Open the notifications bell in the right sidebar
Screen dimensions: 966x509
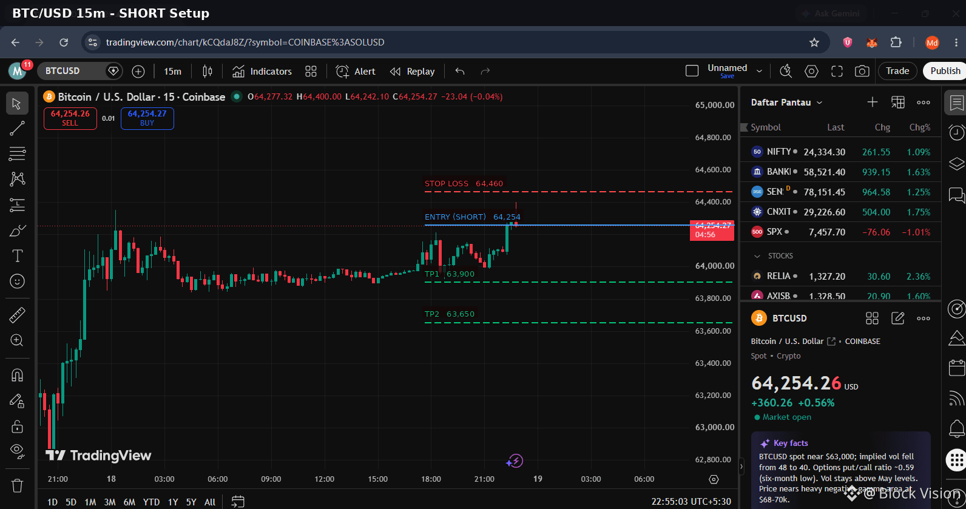click(956, 429)
